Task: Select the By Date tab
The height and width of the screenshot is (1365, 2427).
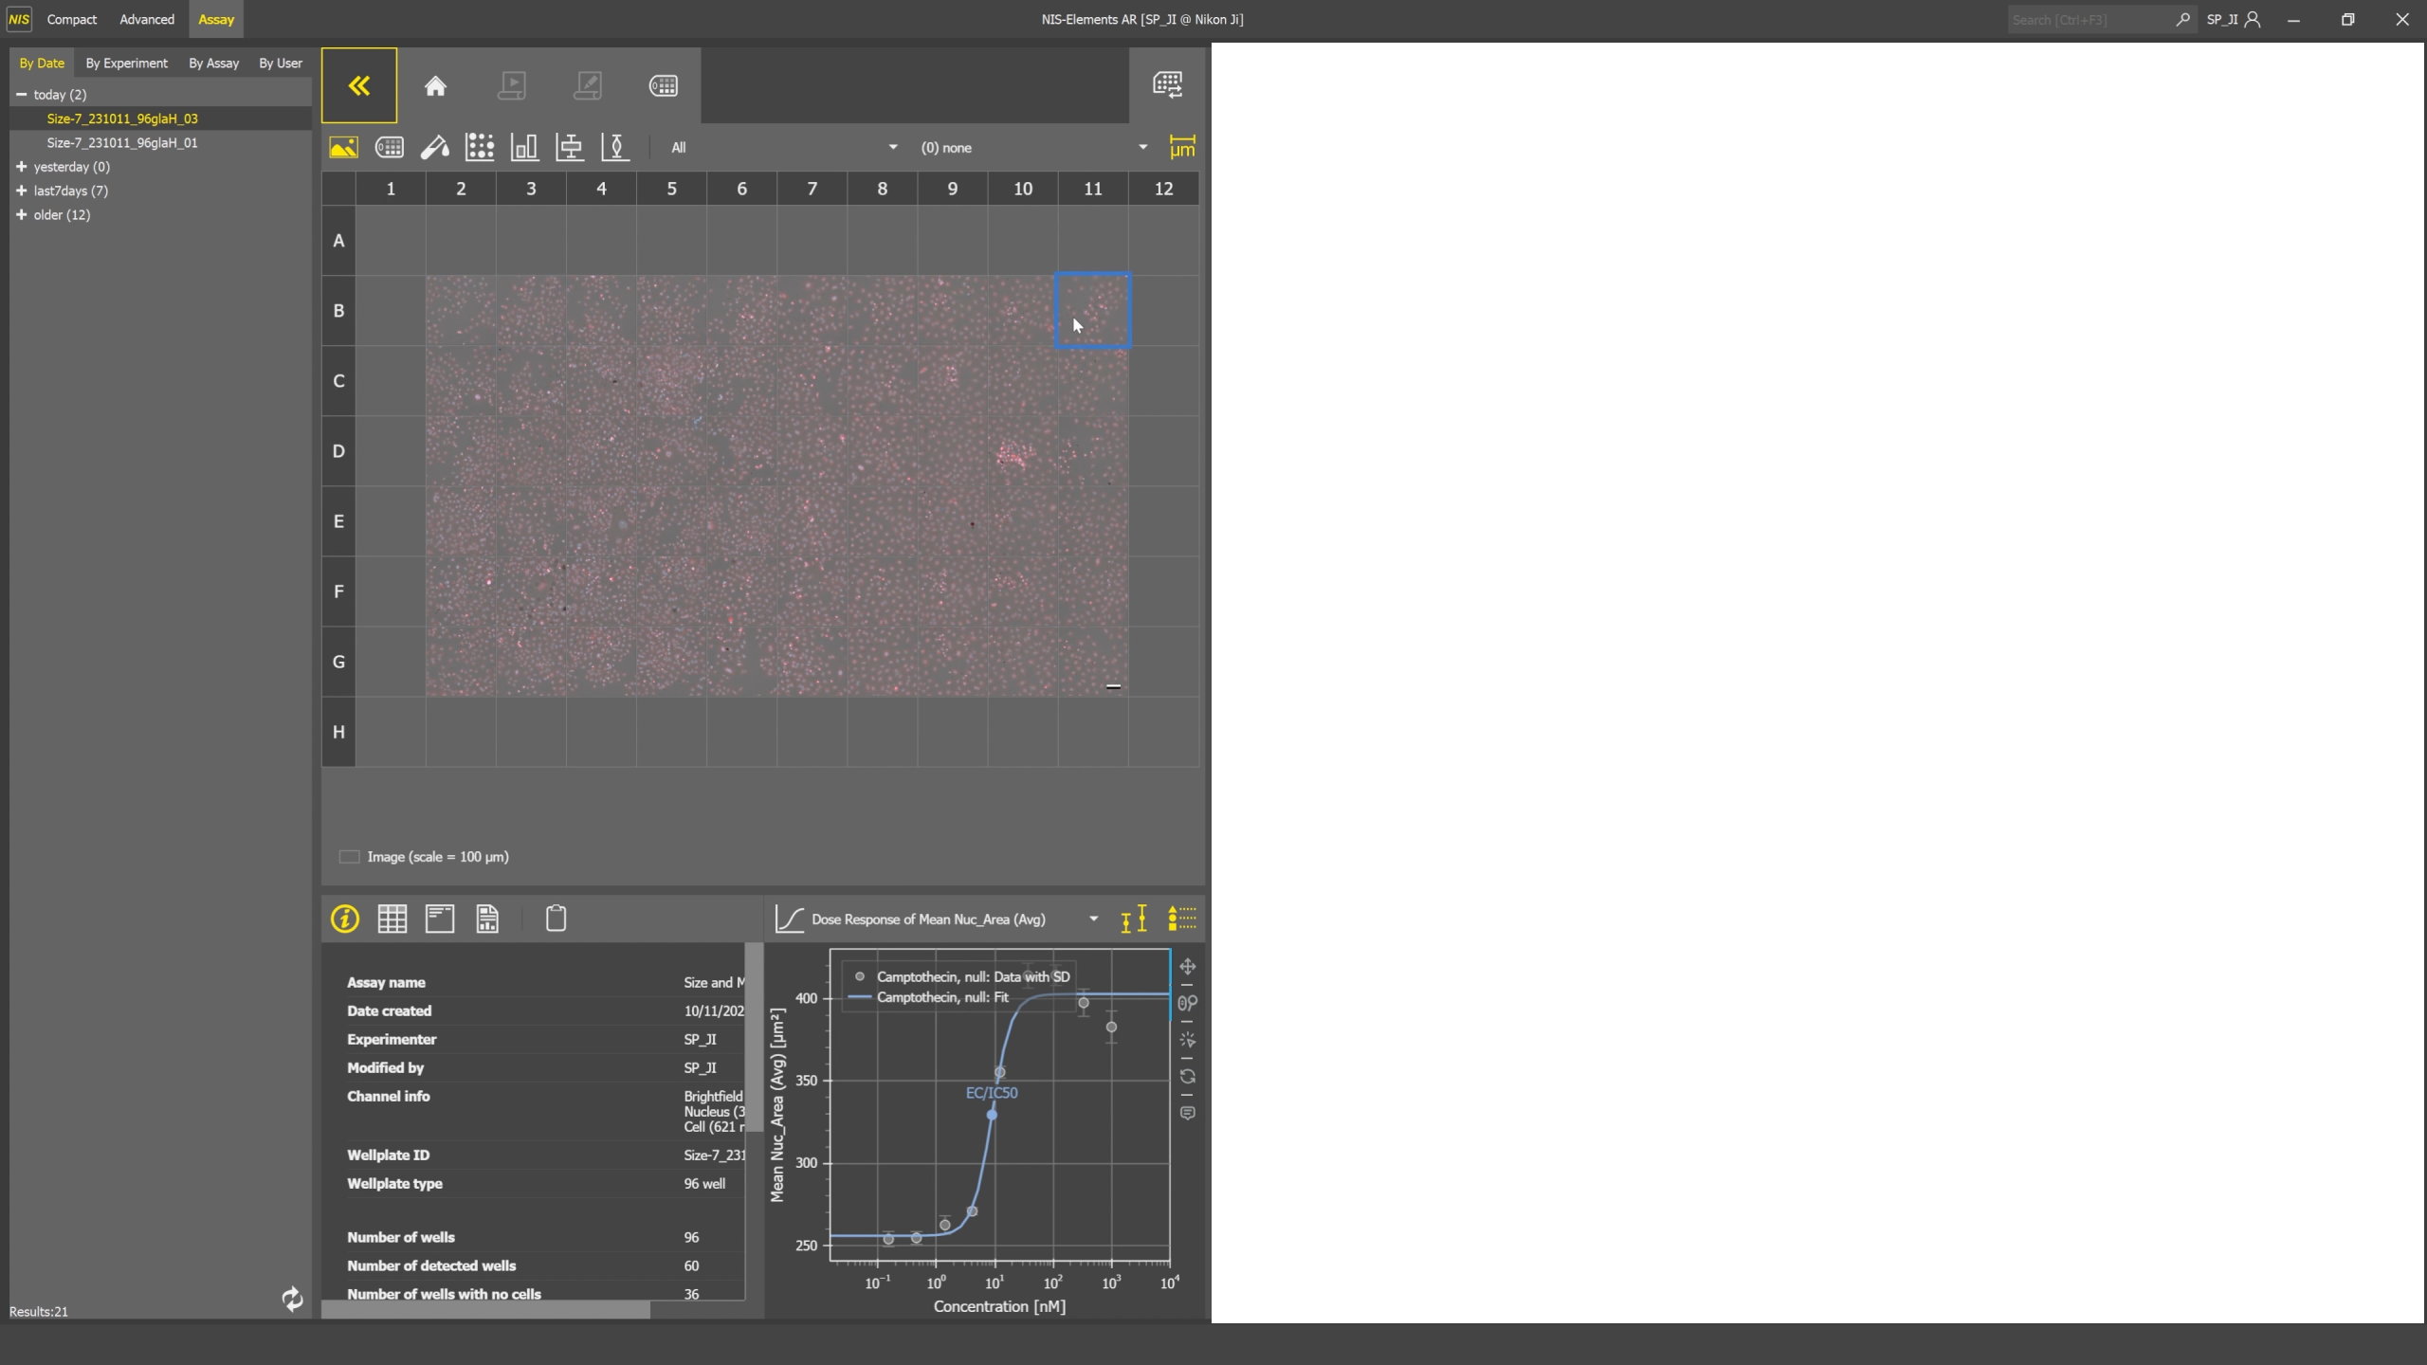Action: 42,63
